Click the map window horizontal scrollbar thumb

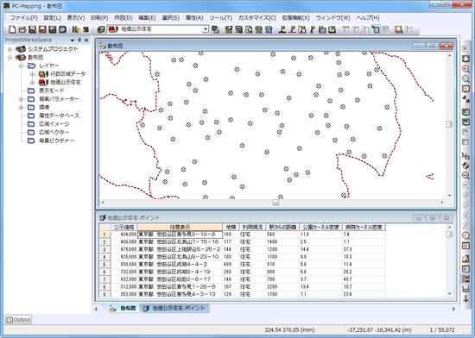coord(275,203)
